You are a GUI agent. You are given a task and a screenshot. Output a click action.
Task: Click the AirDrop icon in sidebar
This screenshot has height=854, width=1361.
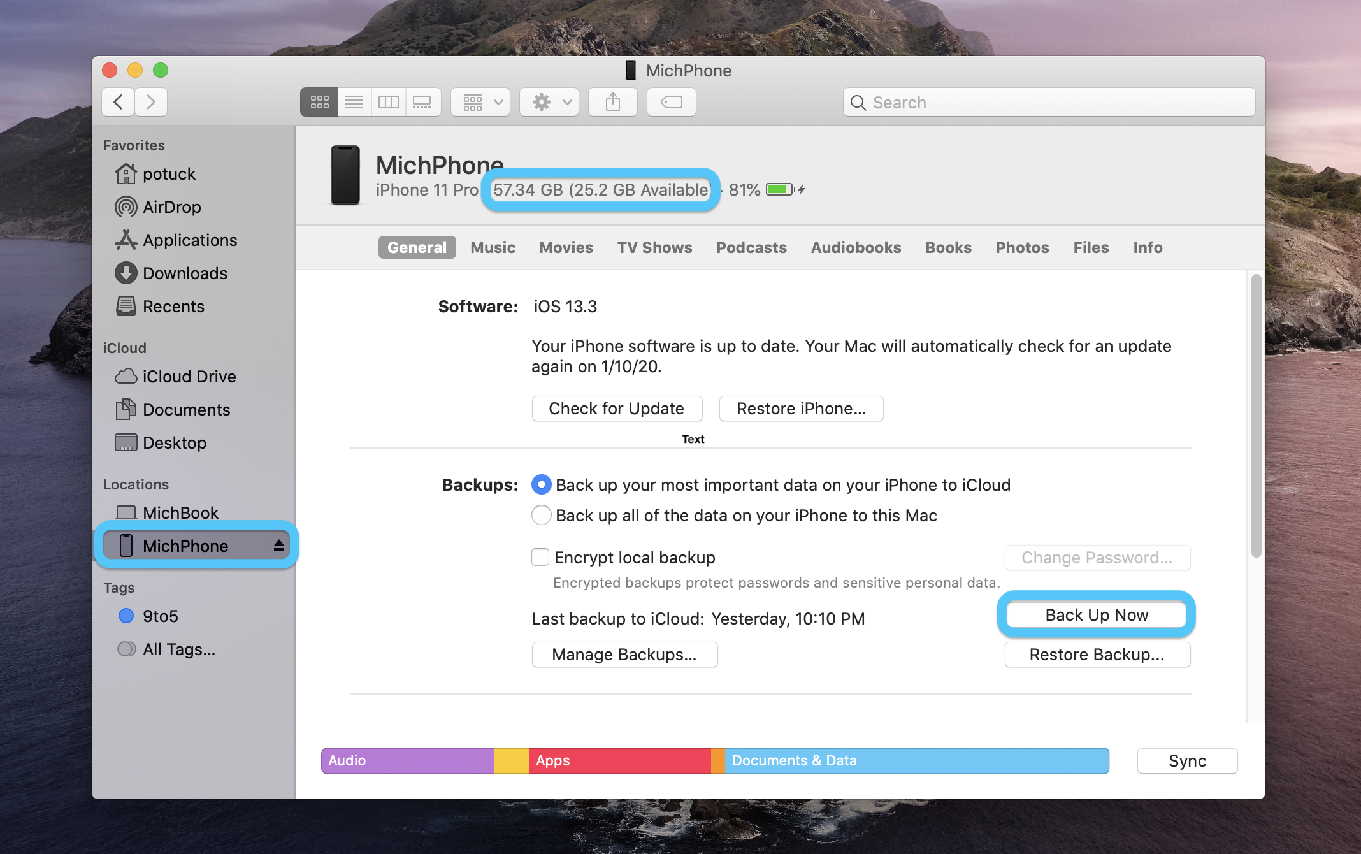tap(128, 206)
